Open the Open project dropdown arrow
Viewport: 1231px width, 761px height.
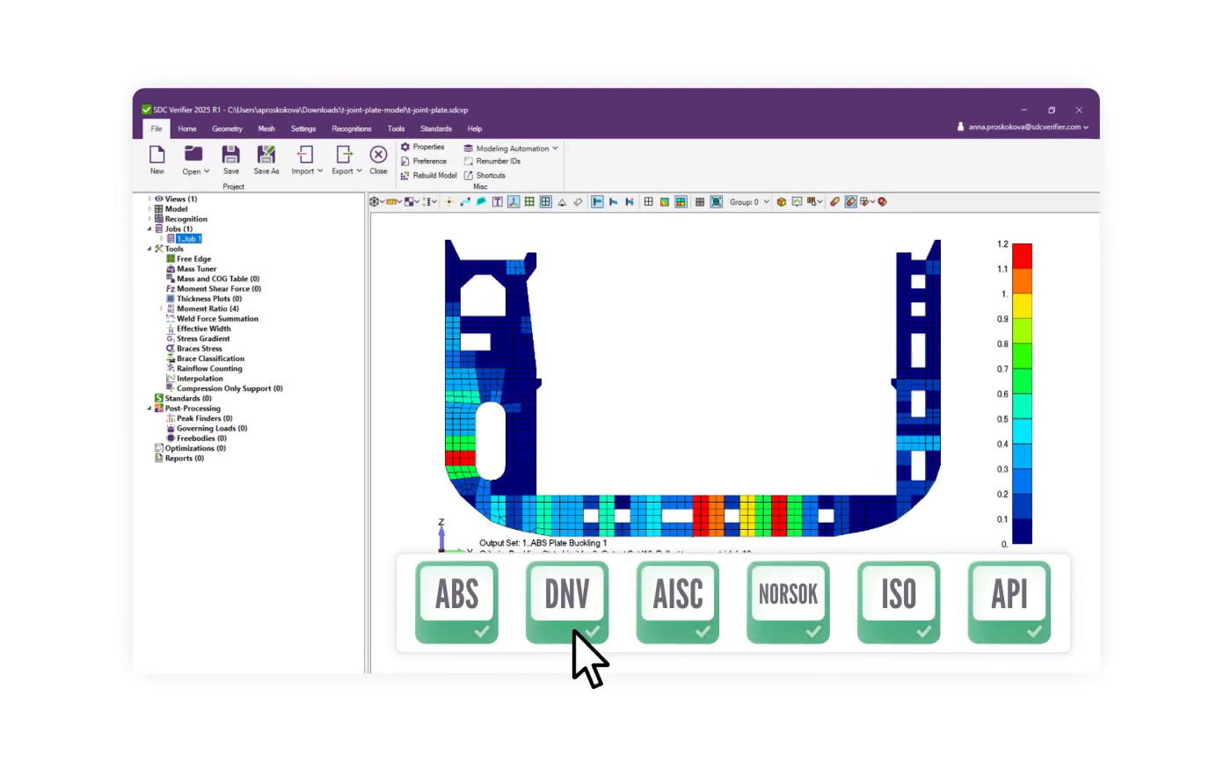click(x=207, y=171)
